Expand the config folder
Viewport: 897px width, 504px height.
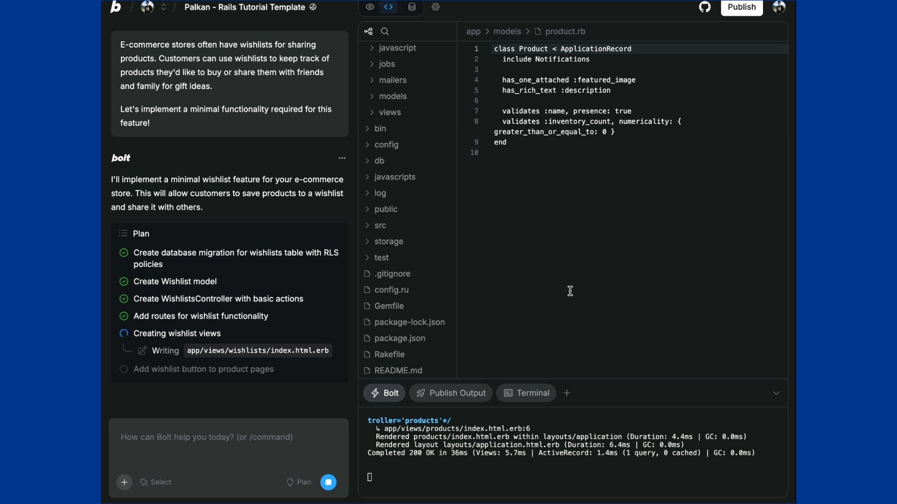tap(386, 145)
